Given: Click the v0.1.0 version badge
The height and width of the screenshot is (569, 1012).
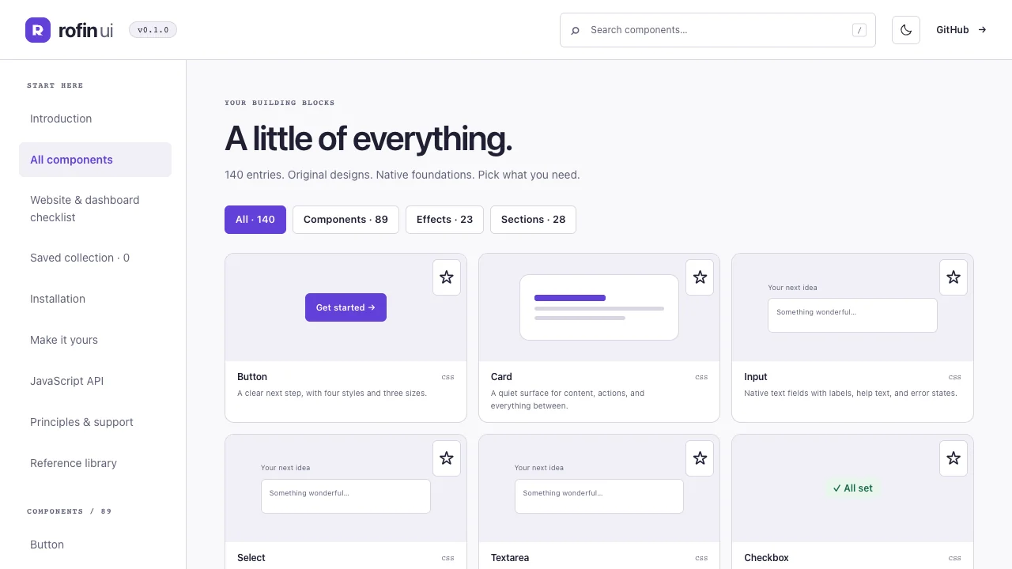Looking at the screenshot, I should (153, 30).
